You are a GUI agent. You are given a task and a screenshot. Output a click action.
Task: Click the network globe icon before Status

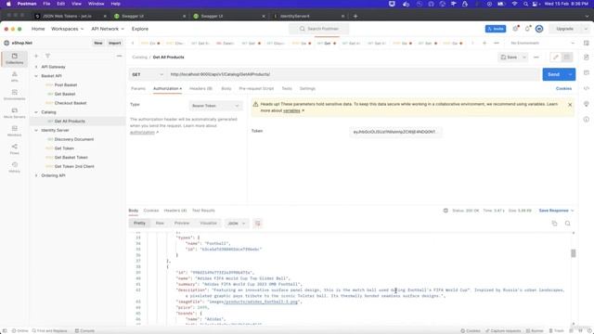(445, 211)
